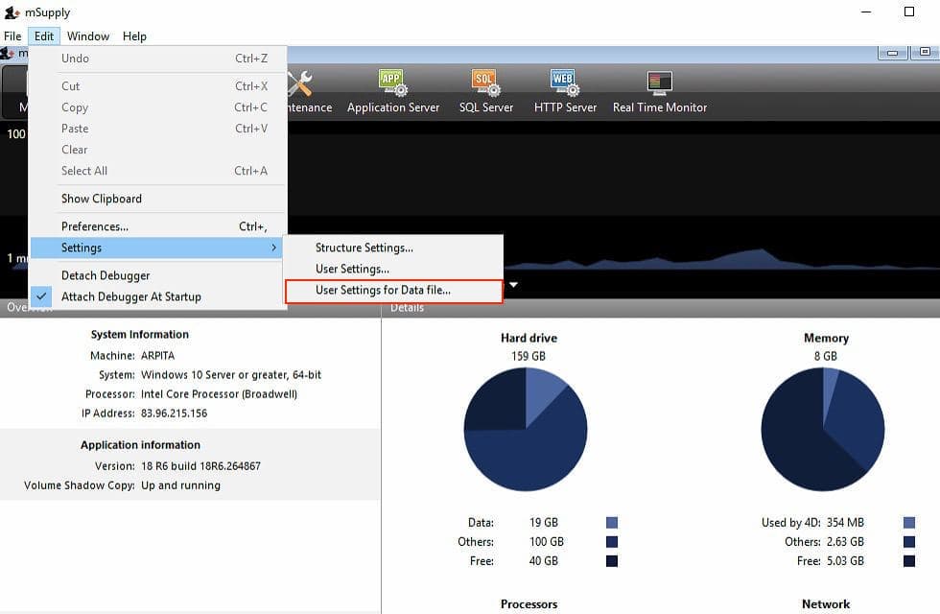Open the HTTP Server page
This screenshot has width=940, height=614.
tap(565, 92)
